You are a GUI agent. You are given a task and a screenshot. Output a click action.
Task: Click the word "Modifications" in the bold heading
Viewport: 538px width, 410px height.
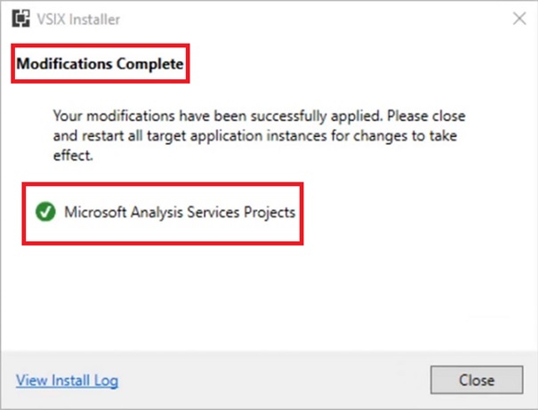click(x=65, y=64)
